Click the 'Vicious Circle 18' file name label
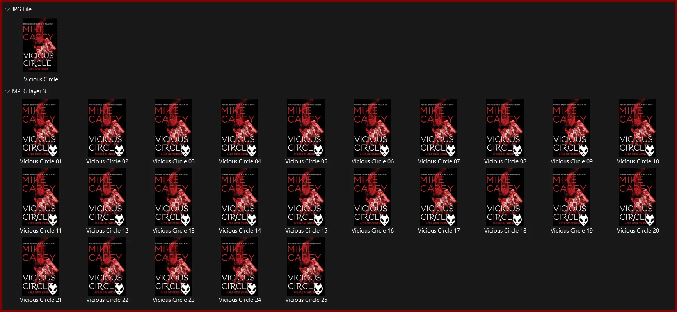 505,231
